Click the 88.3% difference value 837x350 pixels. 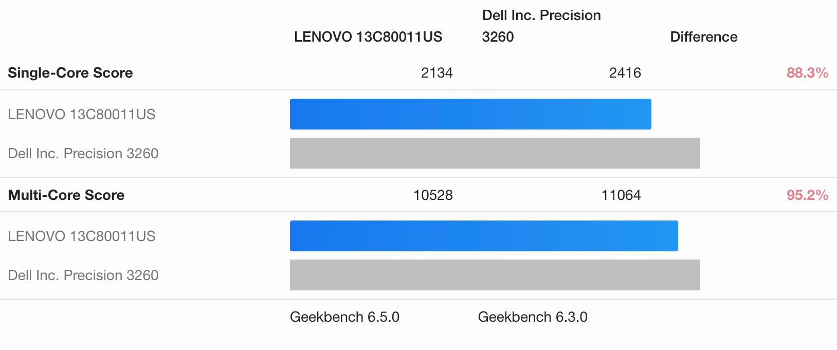tap(807, 73)
